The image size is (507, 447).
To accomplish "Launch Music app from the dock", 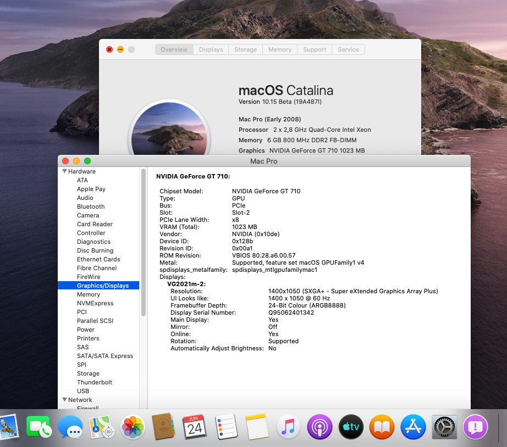I will coord(289,427).
